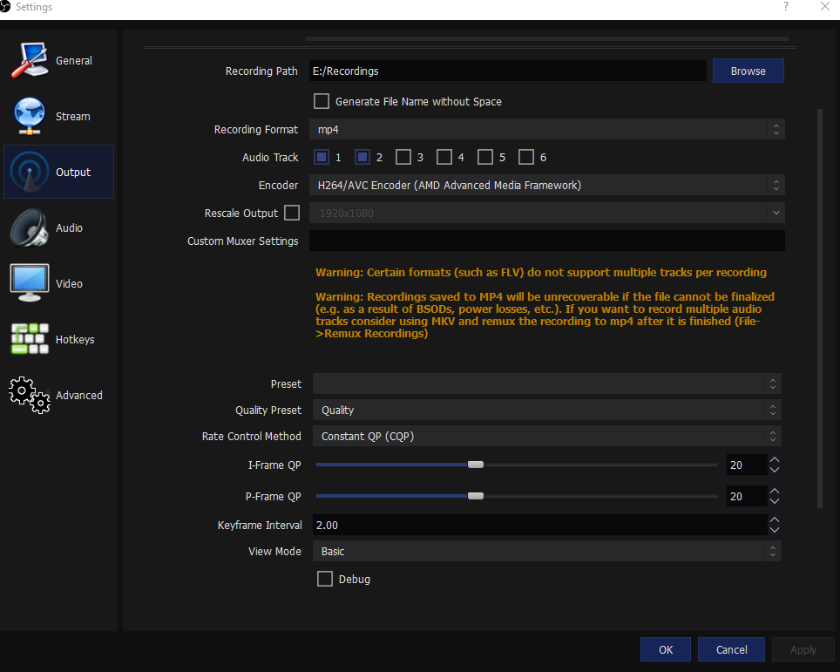
Task: Enable the Debug checkbox
Action: pos(325,579)
